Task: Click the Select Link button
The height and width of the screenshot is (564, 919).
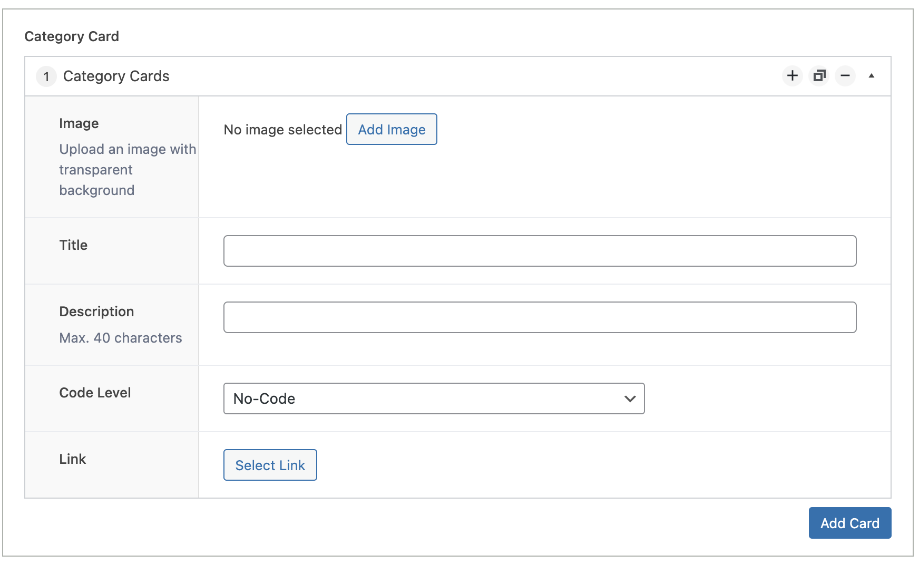Action: [270, 465]
